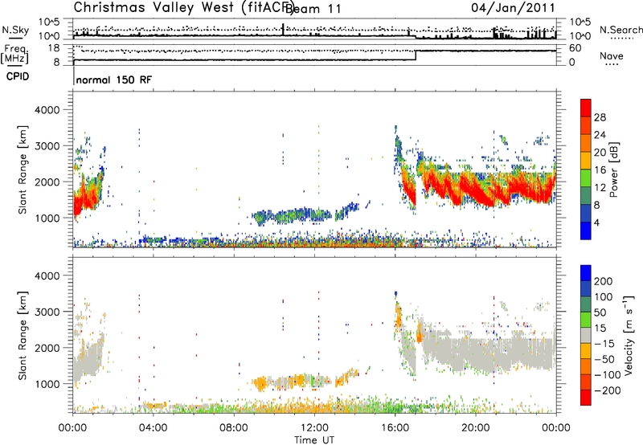Click the 'Power [dB]' color bar title
Image resolution: width=643 pixels, height=445 pixels.
[x=613, y=169]
